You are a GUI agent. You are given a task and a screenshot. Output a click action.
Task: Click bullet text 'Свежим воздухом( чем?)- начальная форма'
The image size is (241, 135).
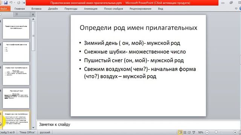click(140, 69)
